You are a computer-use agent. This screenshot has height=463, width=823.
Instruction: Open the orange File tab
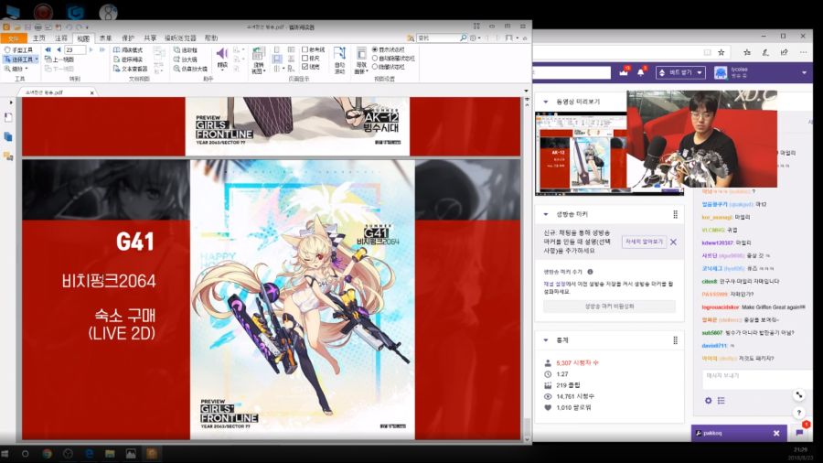coord(13,38)
